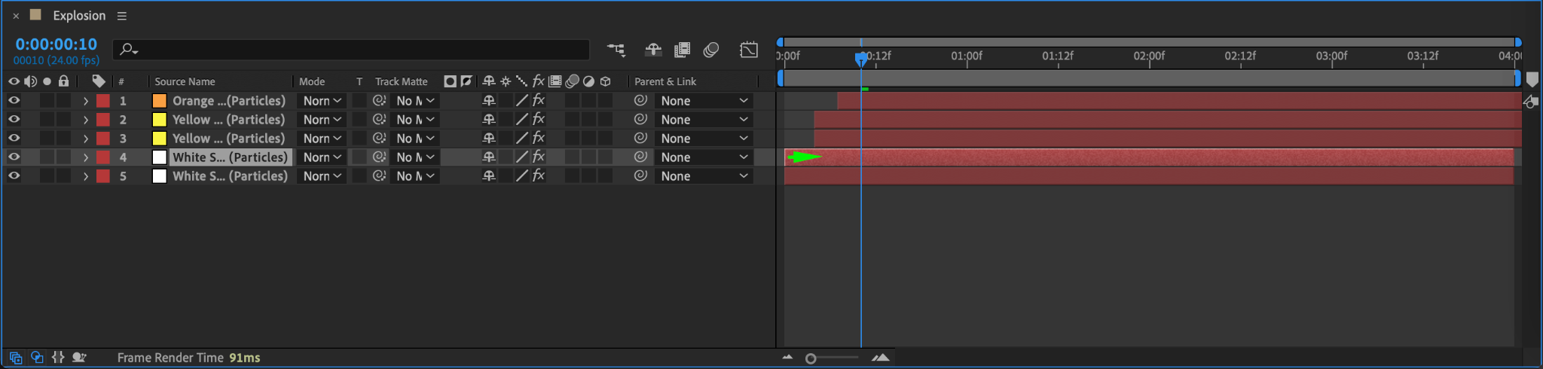Image resolution: width=1543 pixels, height=369 pixels.
Task: Click the parent pick whip for layer 2
Action: (x=640, y=119)
